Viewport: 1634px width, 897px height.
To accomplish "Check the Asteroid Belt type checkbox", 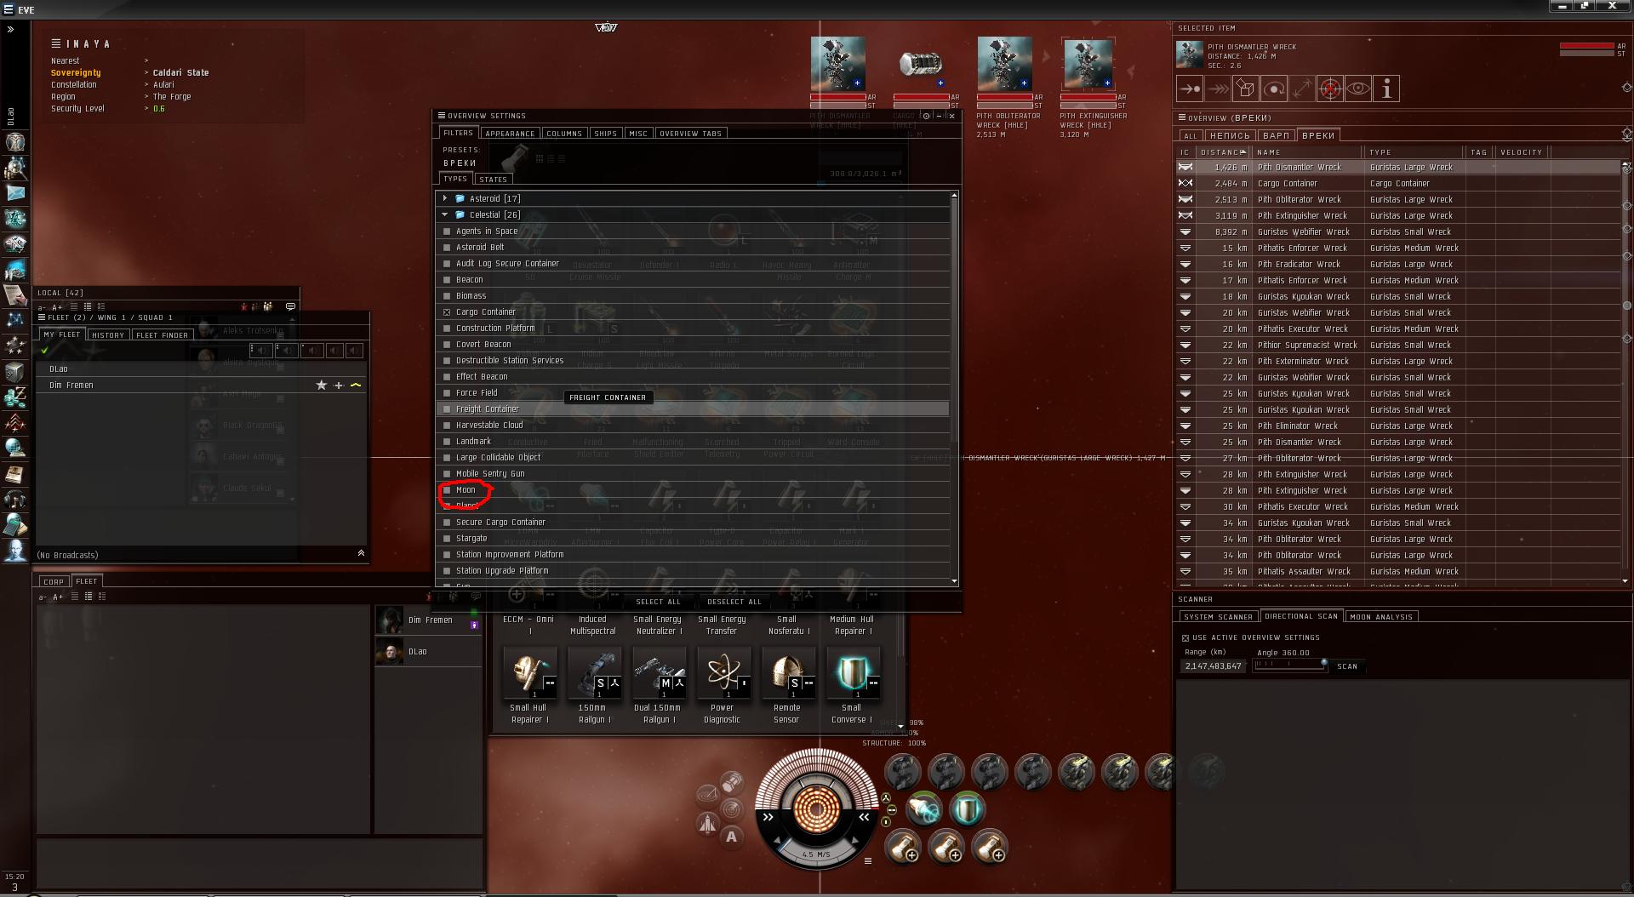I will point(447,248).
